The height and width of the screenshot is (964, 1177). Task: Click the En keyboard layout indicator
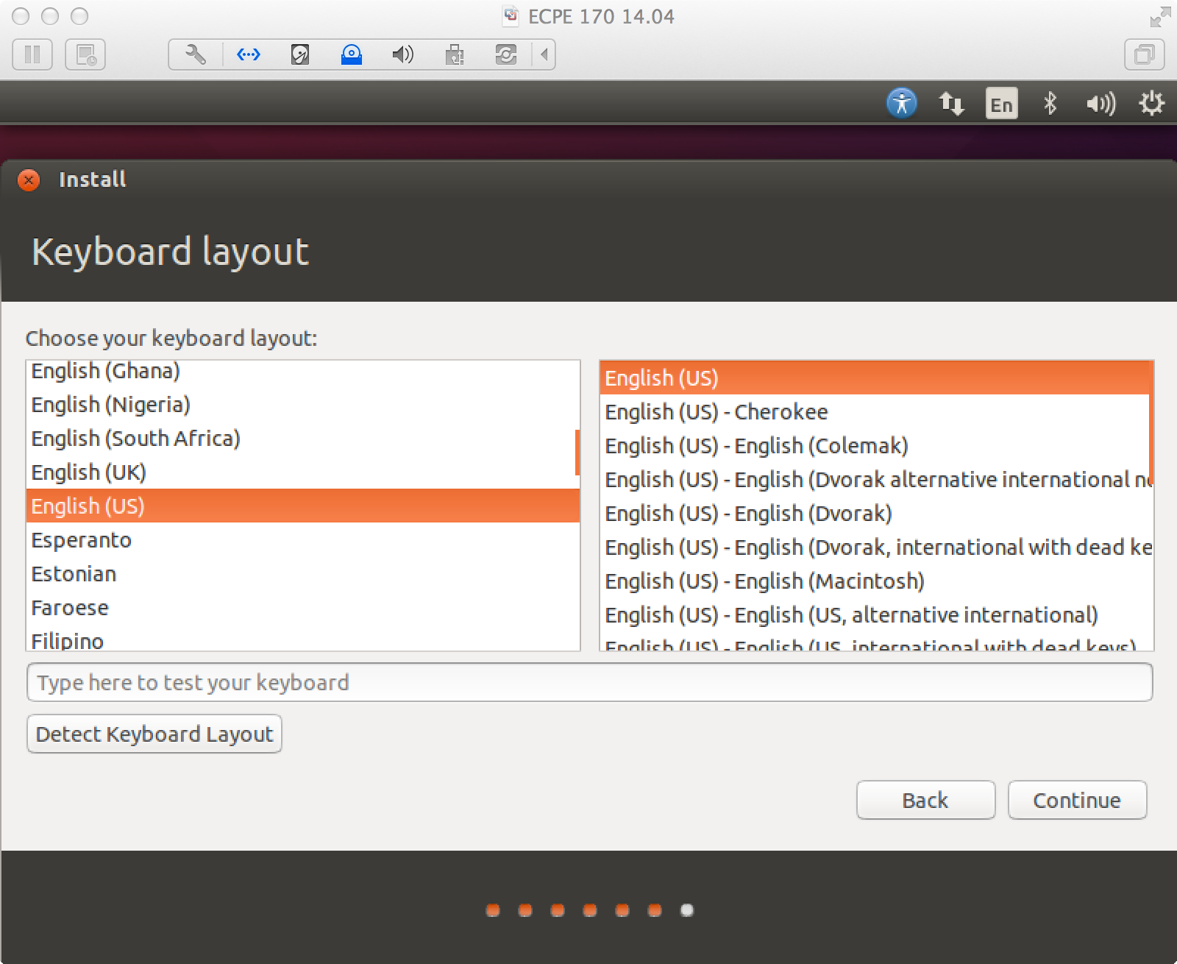1001,104
